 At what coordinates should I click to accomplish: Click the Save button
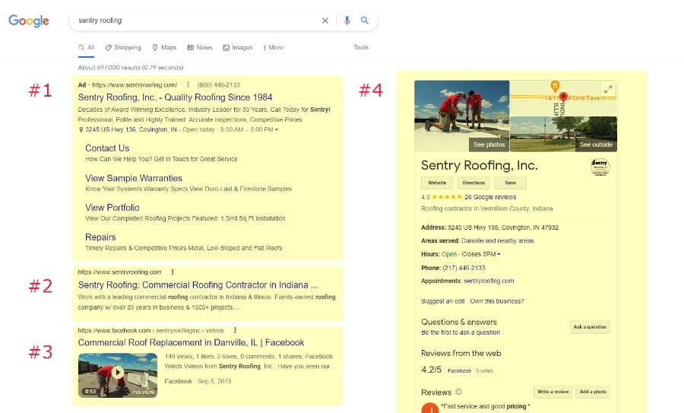pyautogui.click(x=511, y=183)
